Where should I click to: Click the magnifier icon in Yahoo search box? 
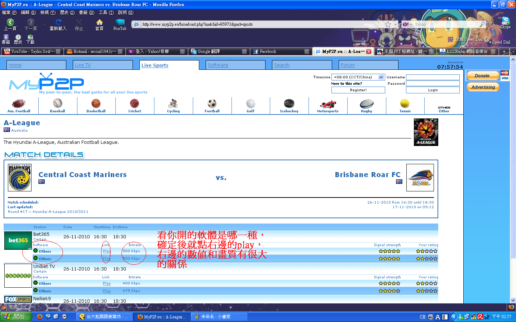(x=483, y=24)
